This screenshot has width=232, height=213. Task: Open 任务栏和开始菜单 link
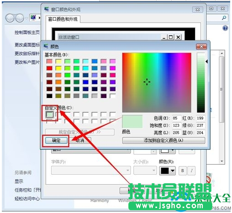(28, 190)
